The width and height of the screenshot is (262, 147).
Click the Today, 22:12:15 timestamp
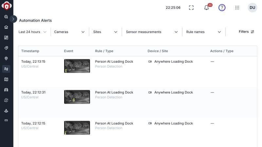tap(33, 123)
